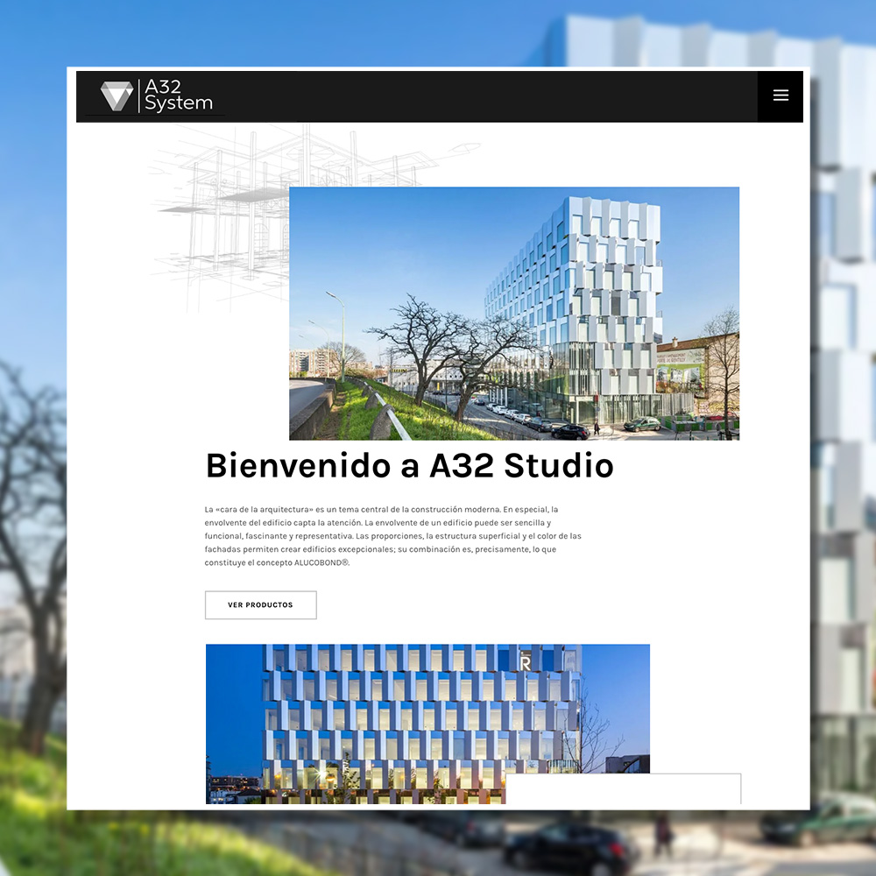Select the Bienvenido a A32 Studio heading

408,466
